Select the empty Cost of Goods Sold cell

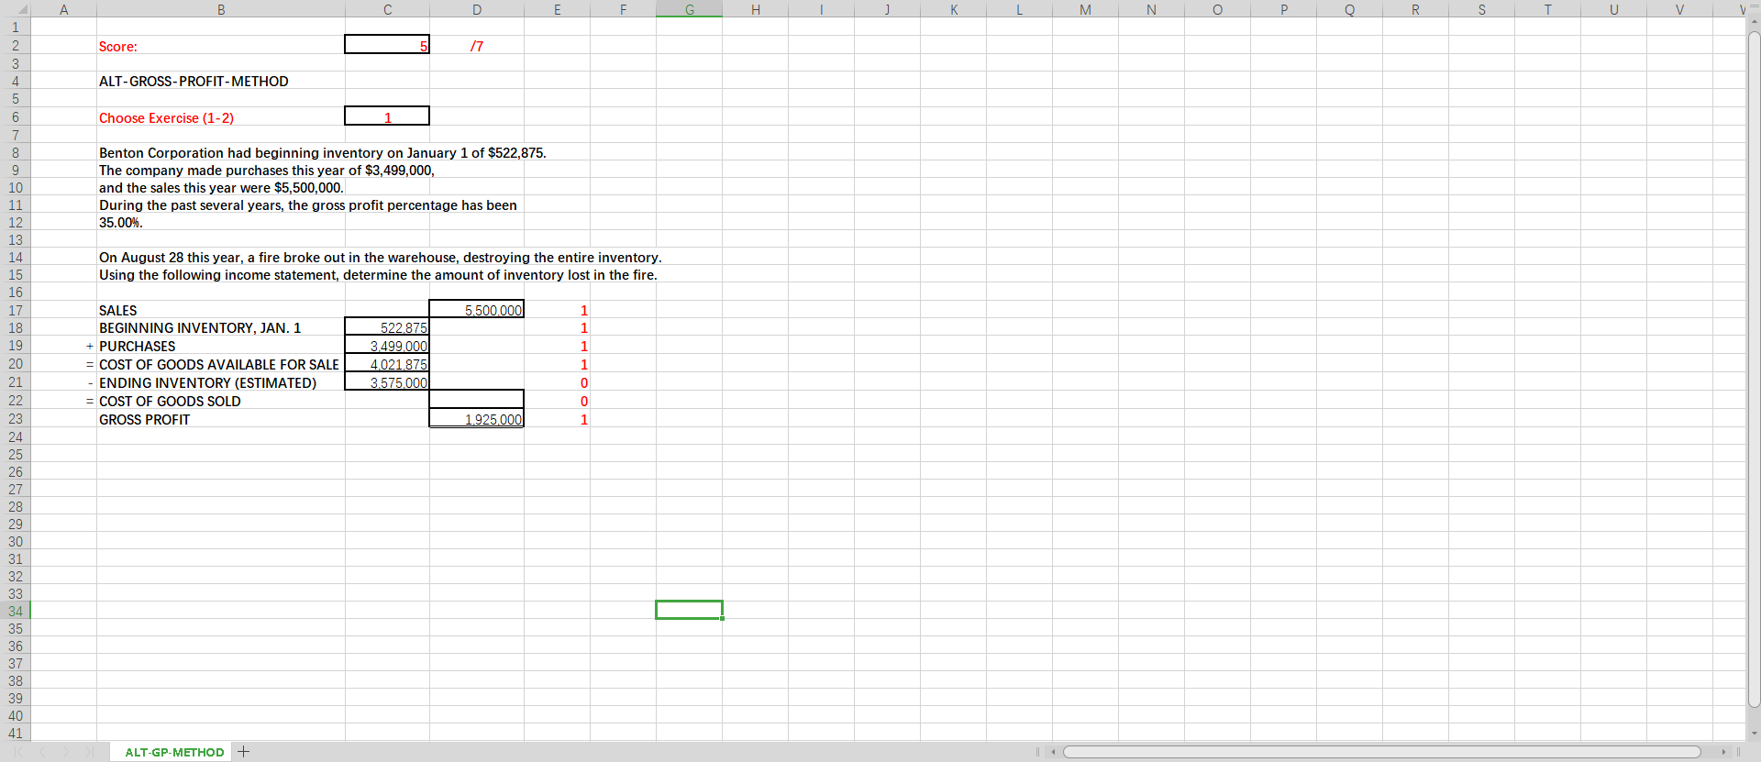(x=476, y=400)
